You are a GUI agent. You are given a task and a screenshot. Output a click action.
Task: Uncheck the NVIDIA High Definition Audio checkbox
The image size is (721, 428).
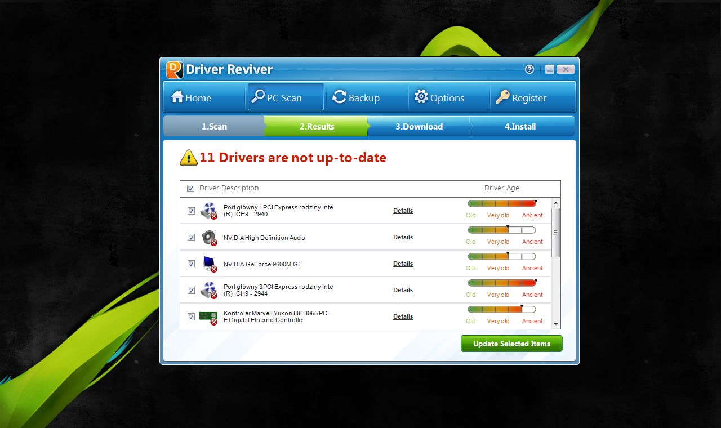[x=191, y=237]
